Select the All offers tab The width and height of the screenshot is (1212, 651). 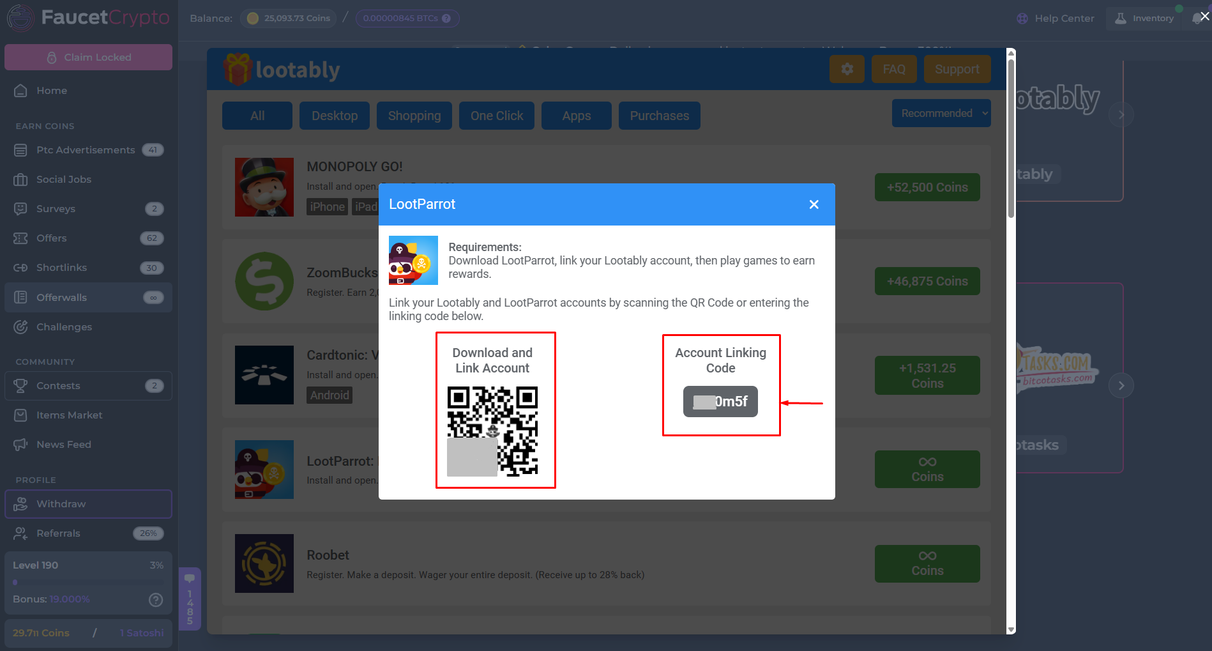coord(257,116)
